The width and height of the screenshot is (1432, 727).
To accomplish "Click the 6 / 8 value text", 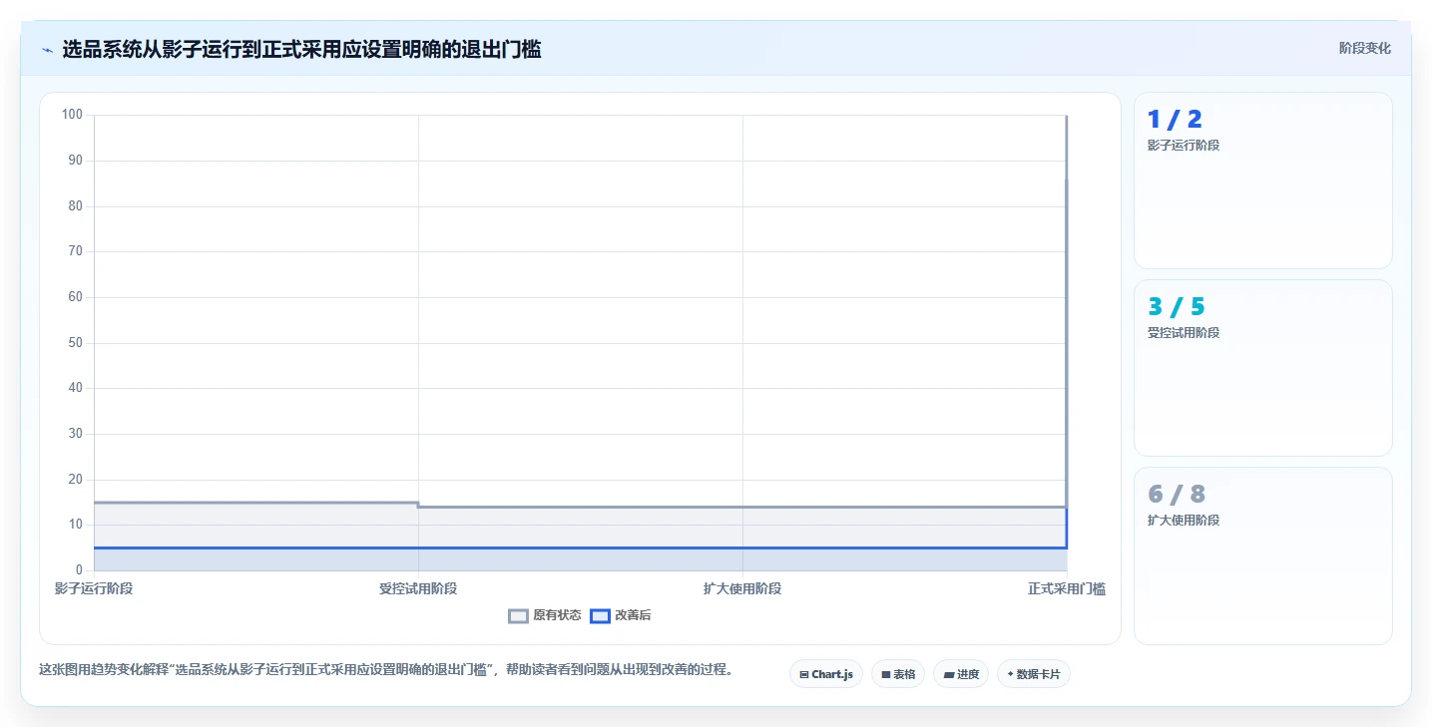I will pyautogui.click(x=1177, y=495).
